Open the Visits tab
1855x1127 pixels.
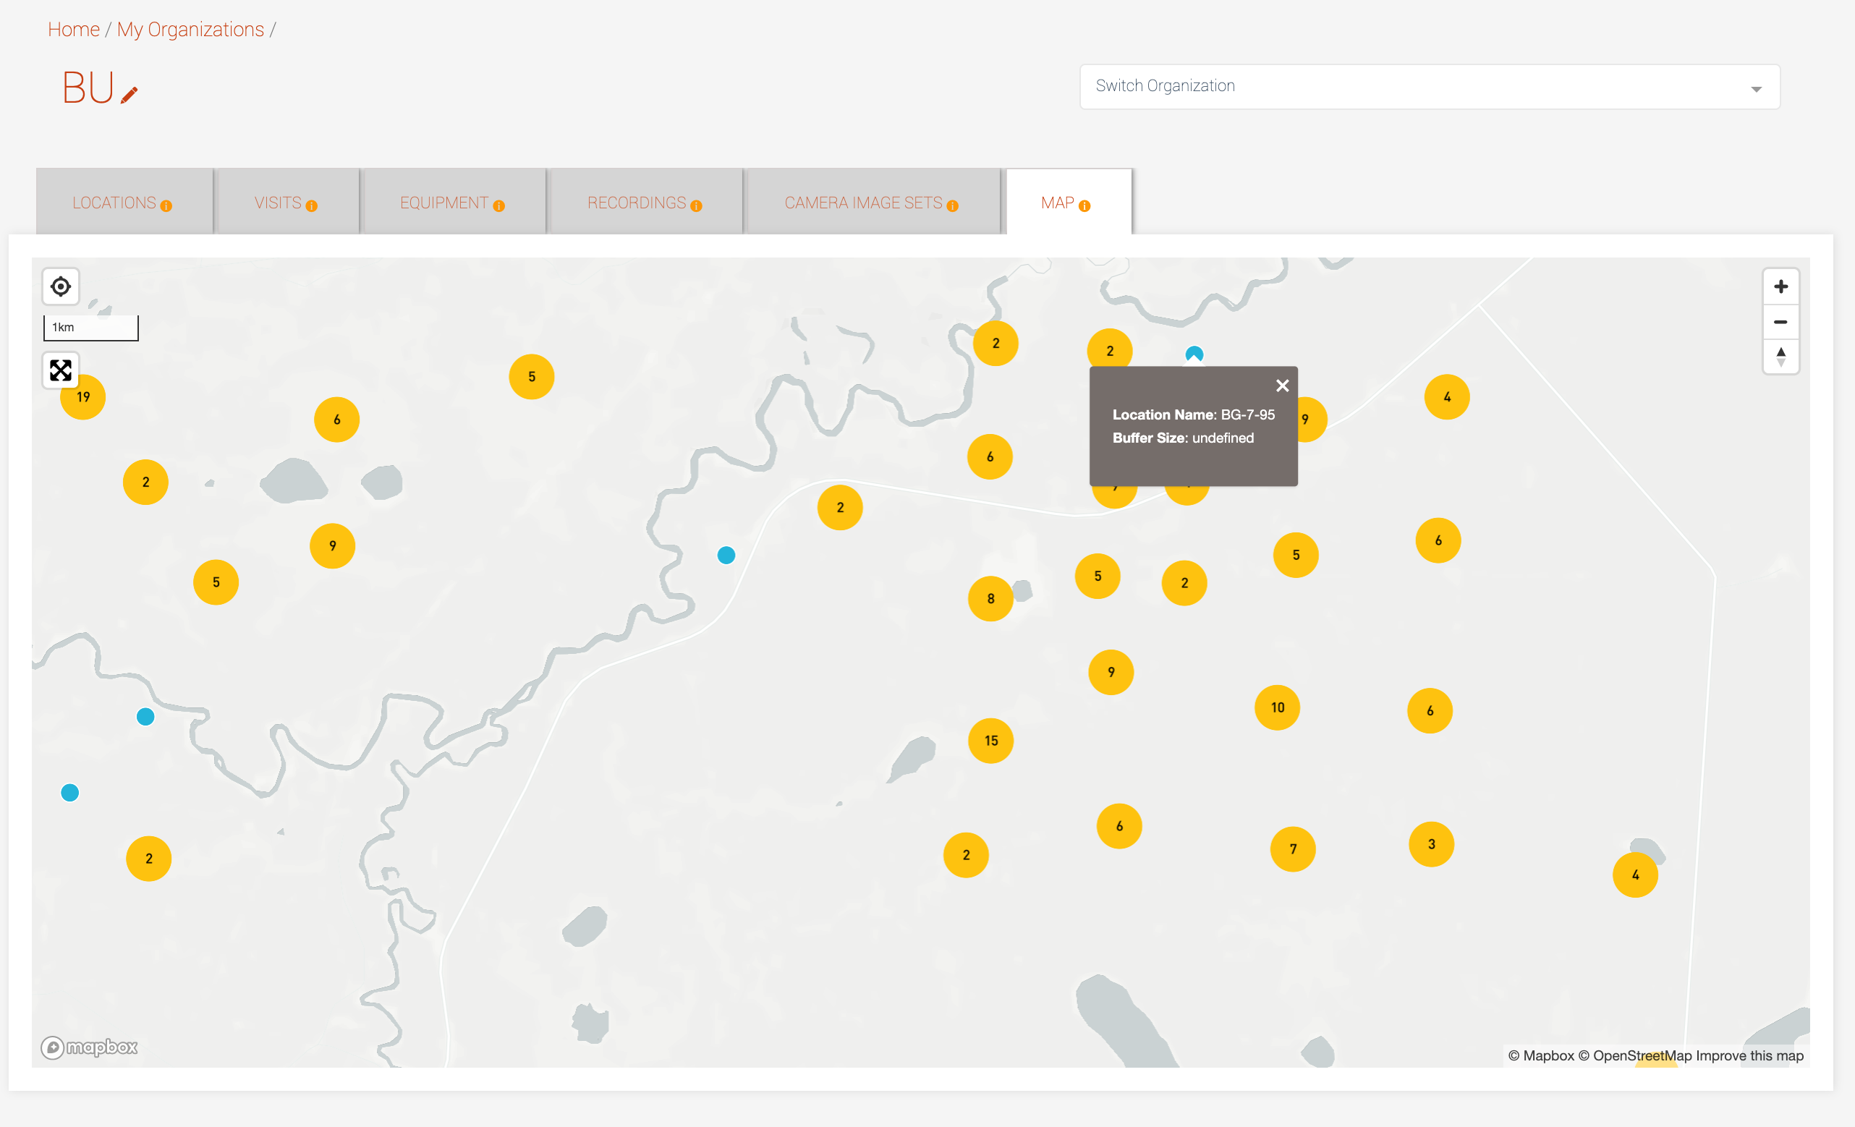288,202
